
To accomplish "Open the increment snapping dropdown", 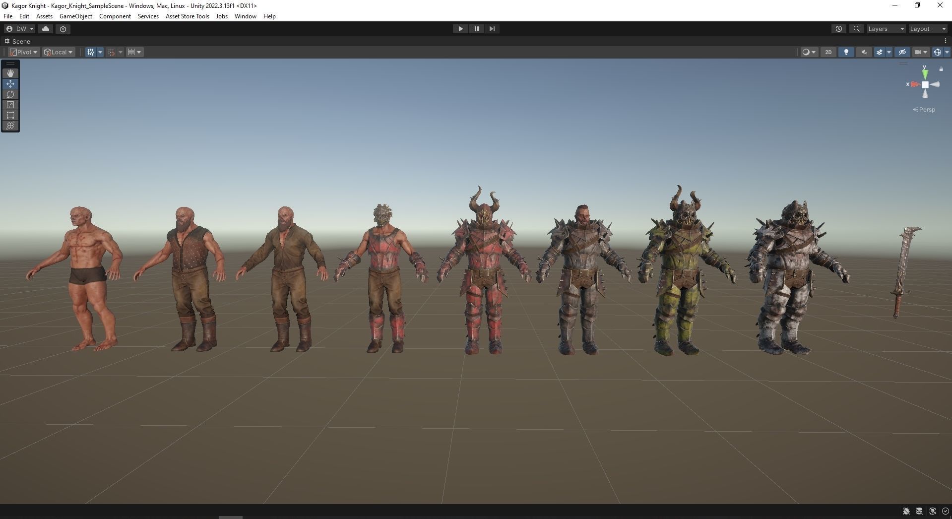I will coord(134,52).
